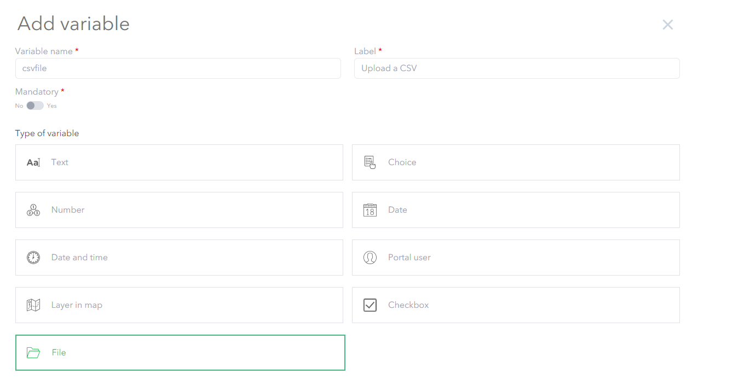733x380 pixels.
Task: Click the File folder icon
Action: [x=33, y=353]
